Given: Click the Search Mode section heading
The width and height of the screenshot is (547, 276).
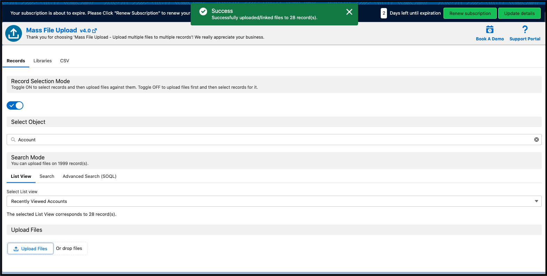Looking at the screenshot, I should click(x=28, y=157).
